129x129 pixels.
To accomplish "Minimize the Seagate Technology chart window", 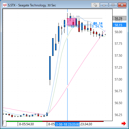I will pyautogui.click(x=104, y=5).
